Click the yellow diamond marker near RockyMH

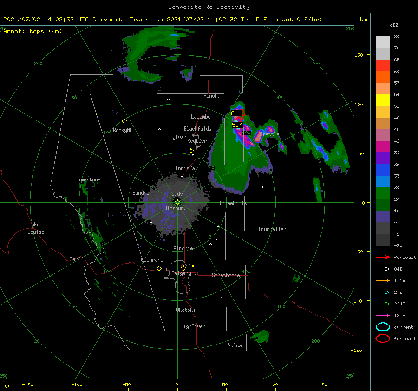(124, 121)
